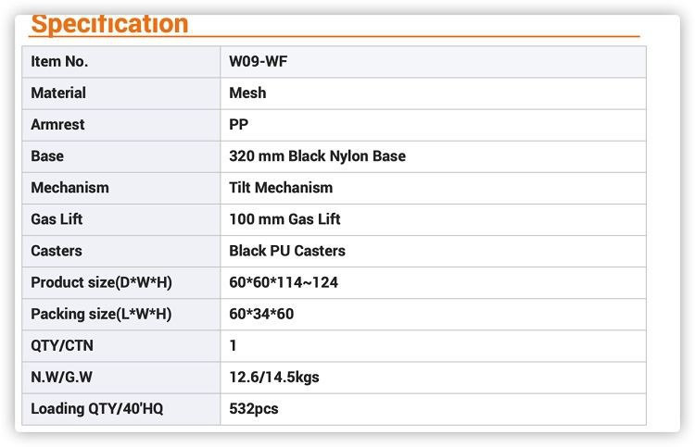Click the Mesh material value

click(x=247, y=93)
